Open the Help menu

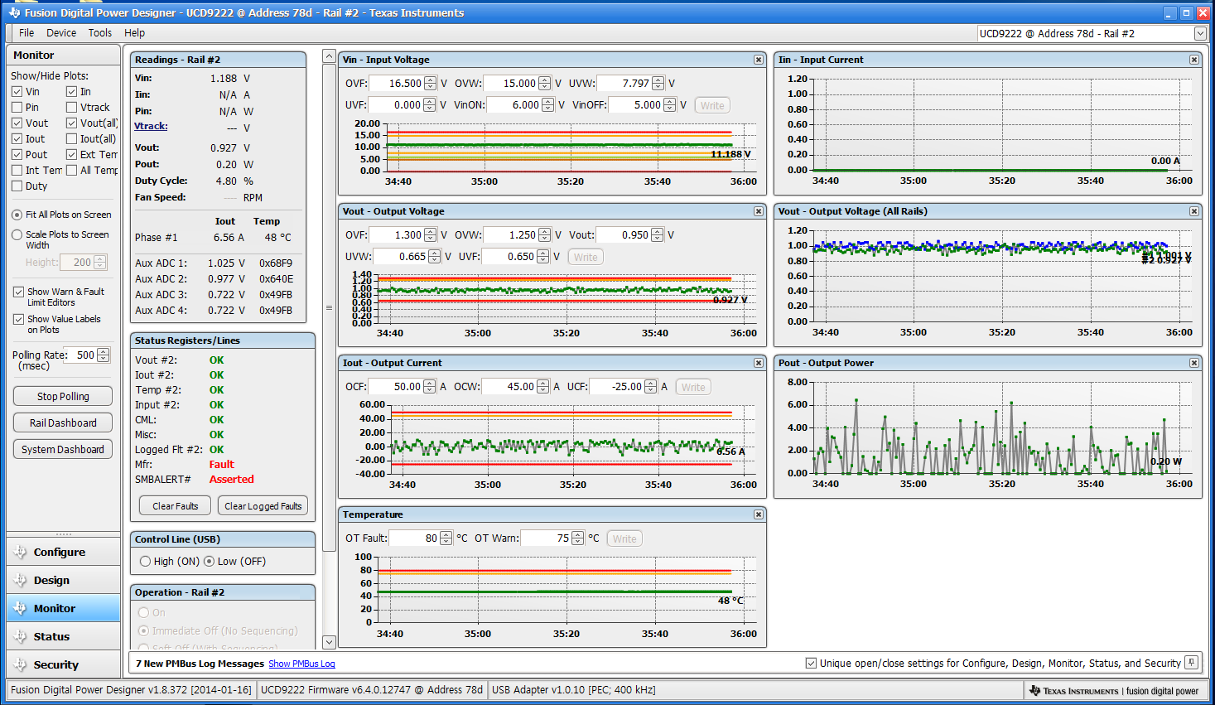(x=134, y=33)
